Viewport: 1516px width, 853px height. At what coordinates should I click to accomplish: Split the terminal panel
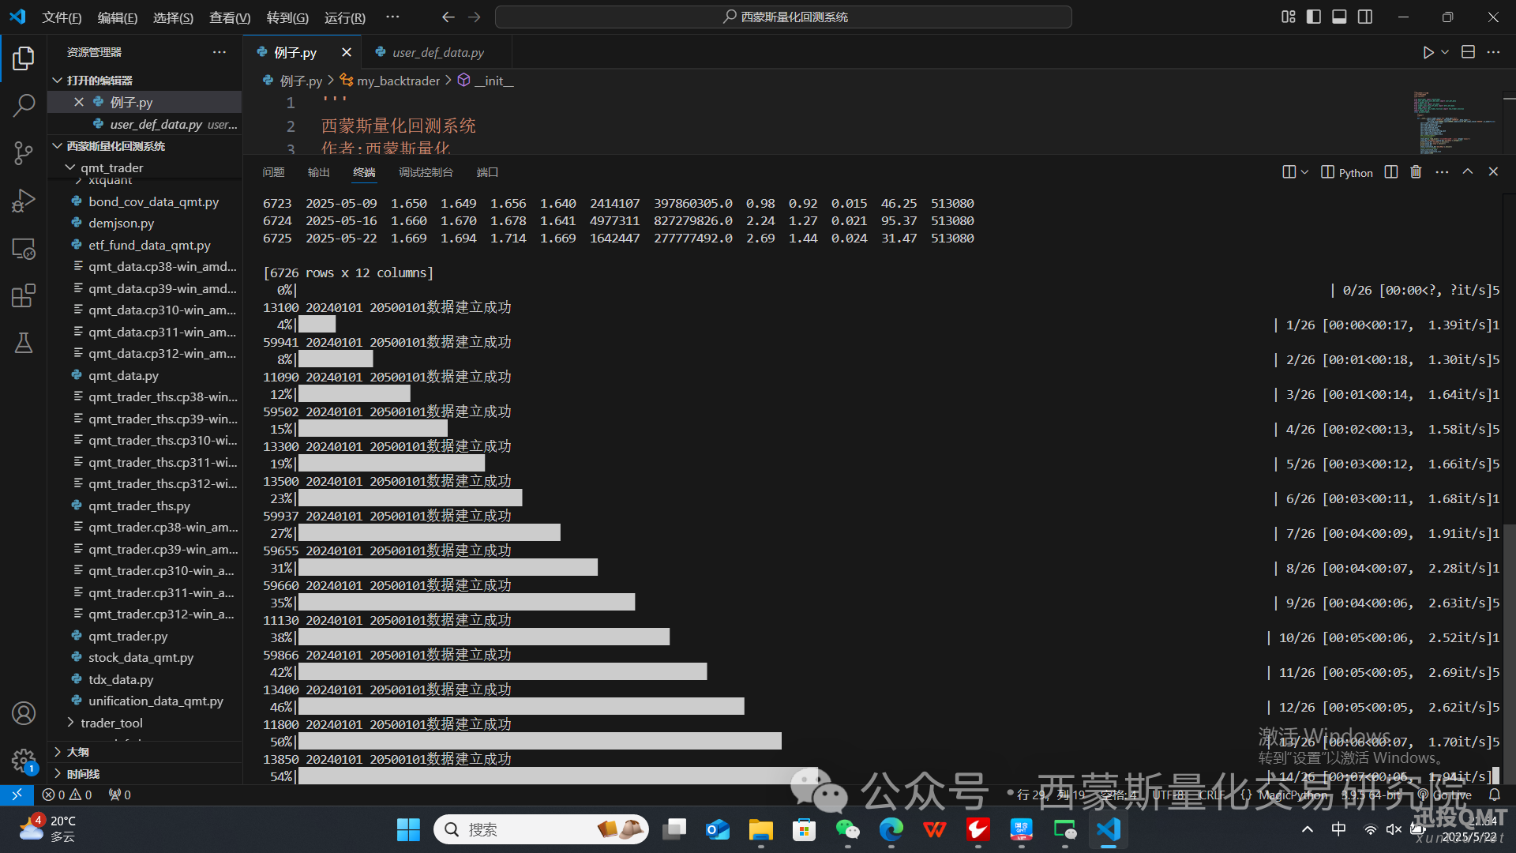(x=1391, y=172)
